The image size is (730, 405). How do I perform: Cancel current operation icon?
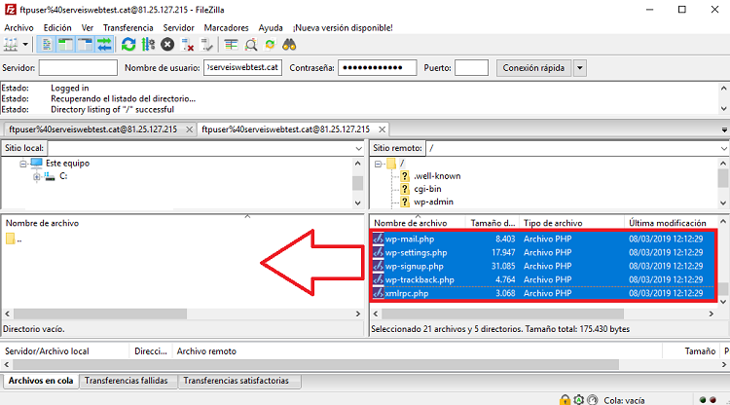tap(167, 45)
